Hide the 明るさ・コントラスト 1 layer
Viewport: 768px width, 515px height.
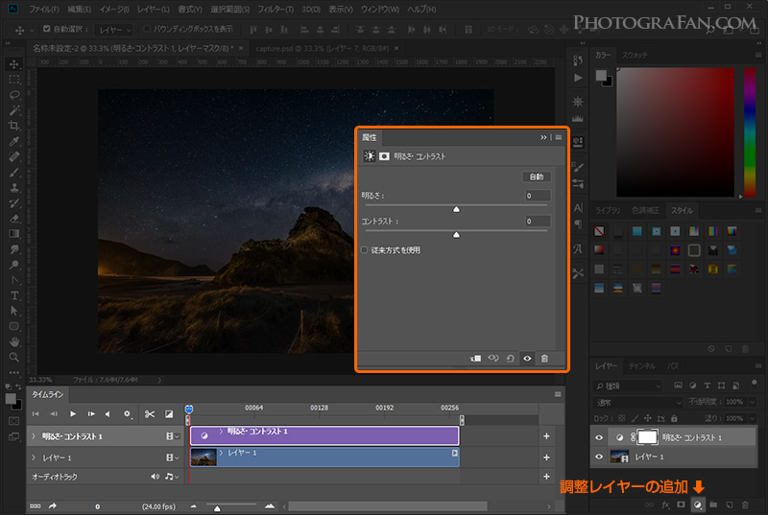[x=598, y=437]
